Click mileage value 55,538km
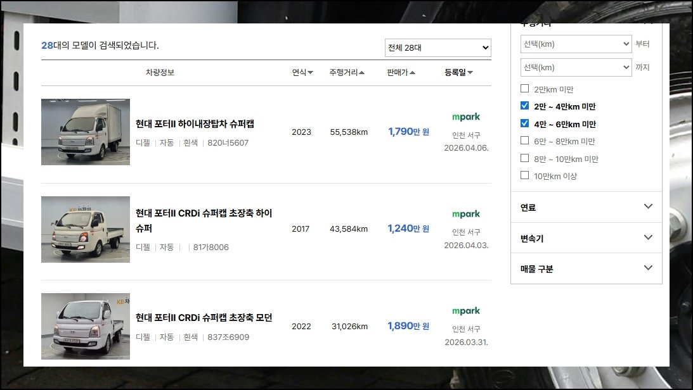Screen dimensions: 693x390 349,132
